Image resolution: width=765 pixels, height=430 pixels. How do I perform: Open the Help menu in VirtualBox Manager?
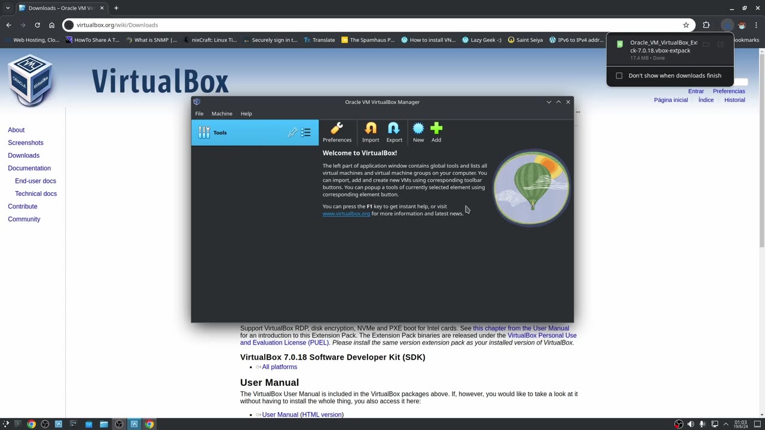click(246, 113)
